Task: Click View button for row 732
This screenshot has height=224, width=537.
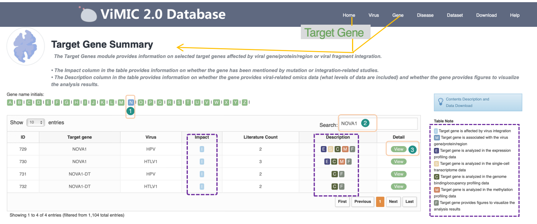Action: 399,187
